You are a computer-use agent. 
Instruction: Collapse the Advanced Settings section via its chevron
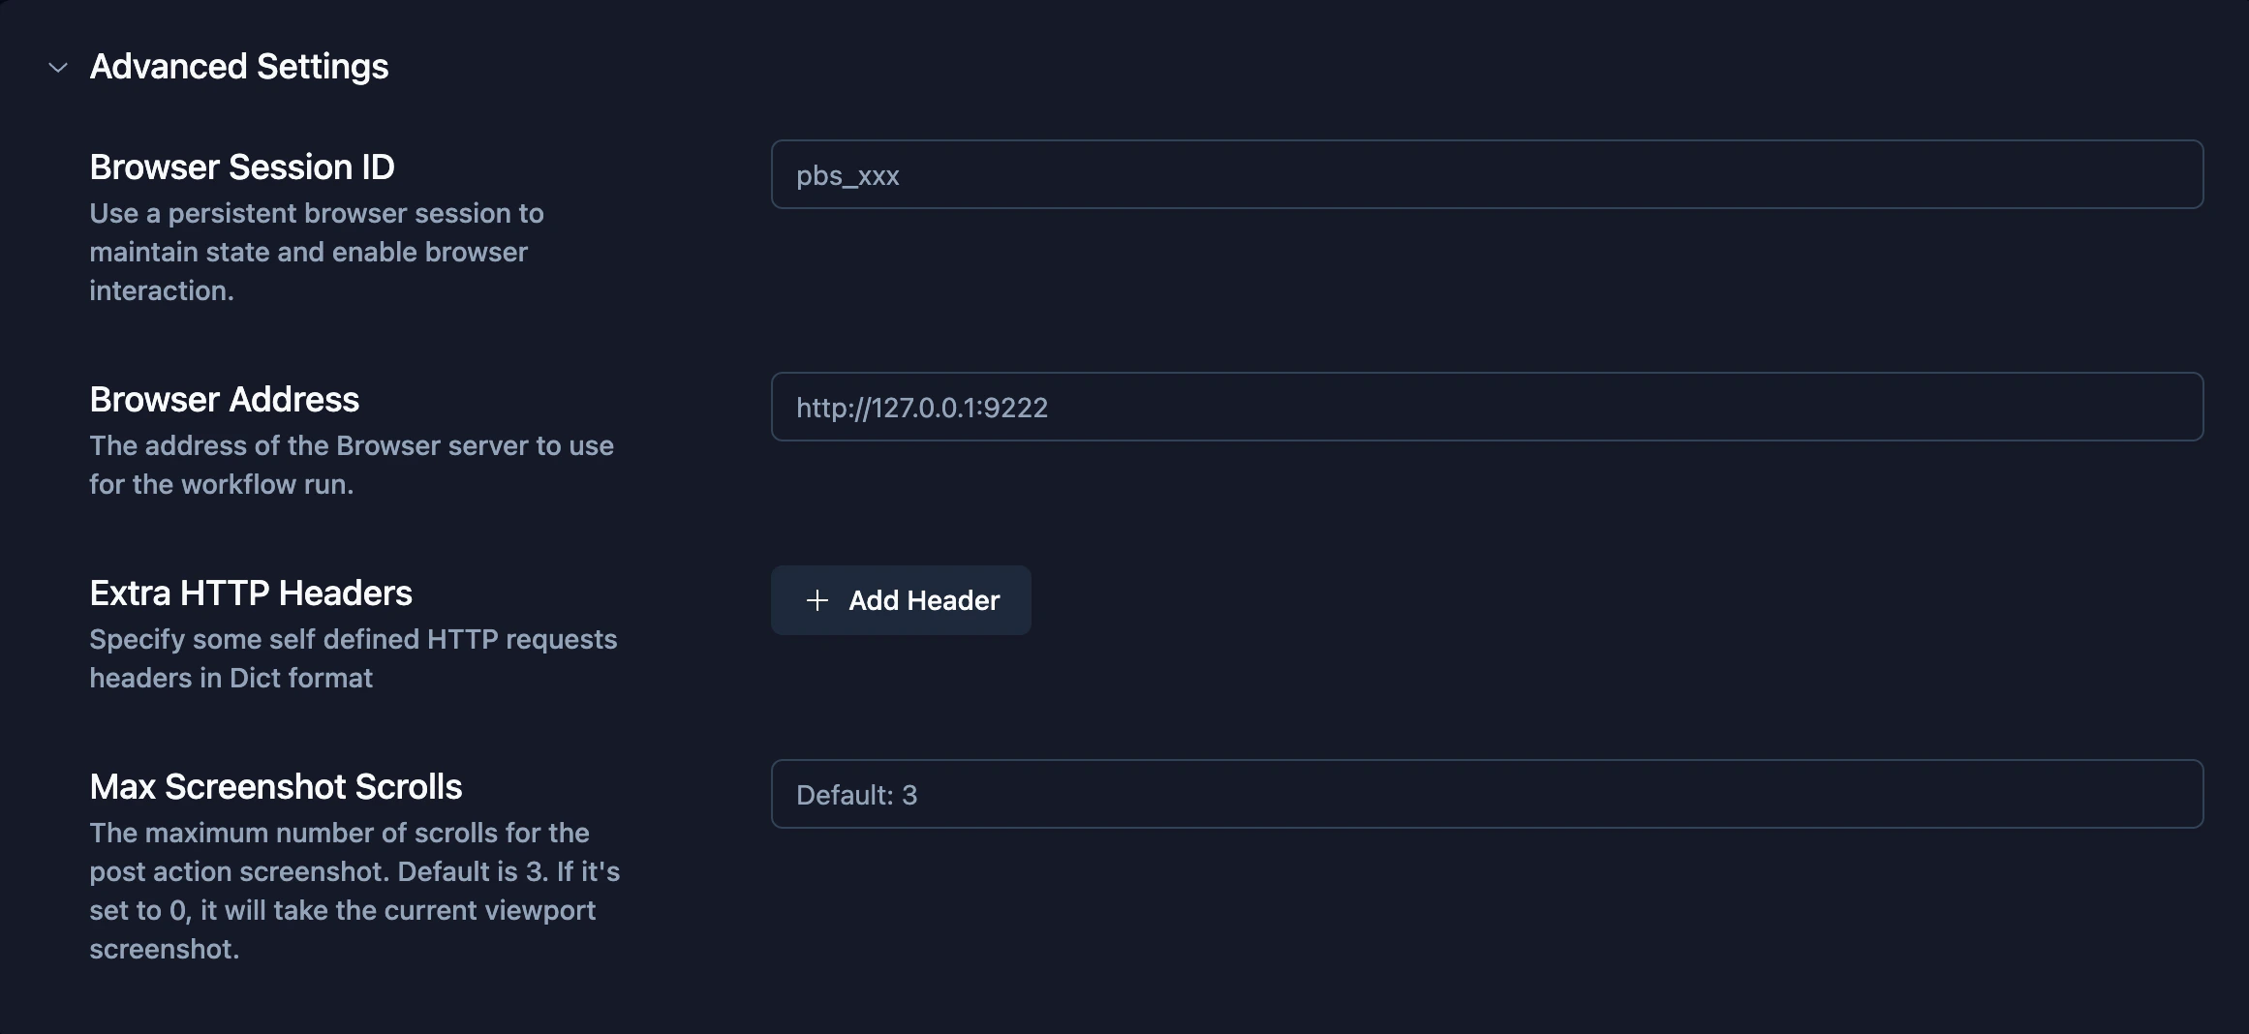[57, 68]
